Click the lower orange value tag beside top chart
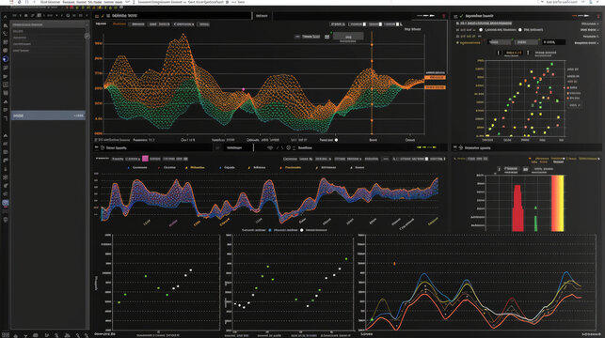The height and width of the screenshot is (338, 605). [435, 87]
